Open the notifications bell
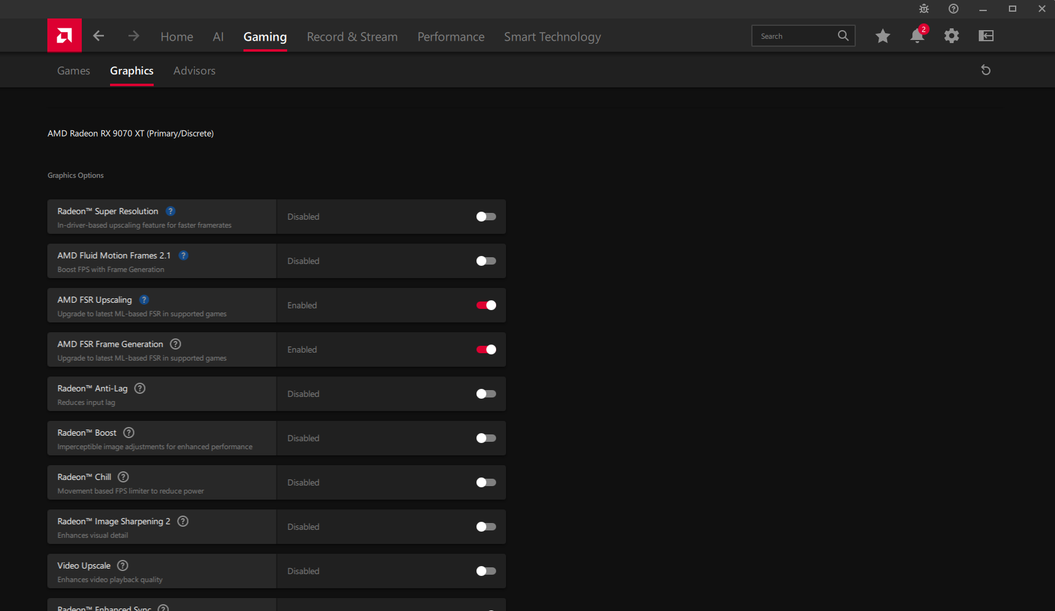 coord(917,35)
